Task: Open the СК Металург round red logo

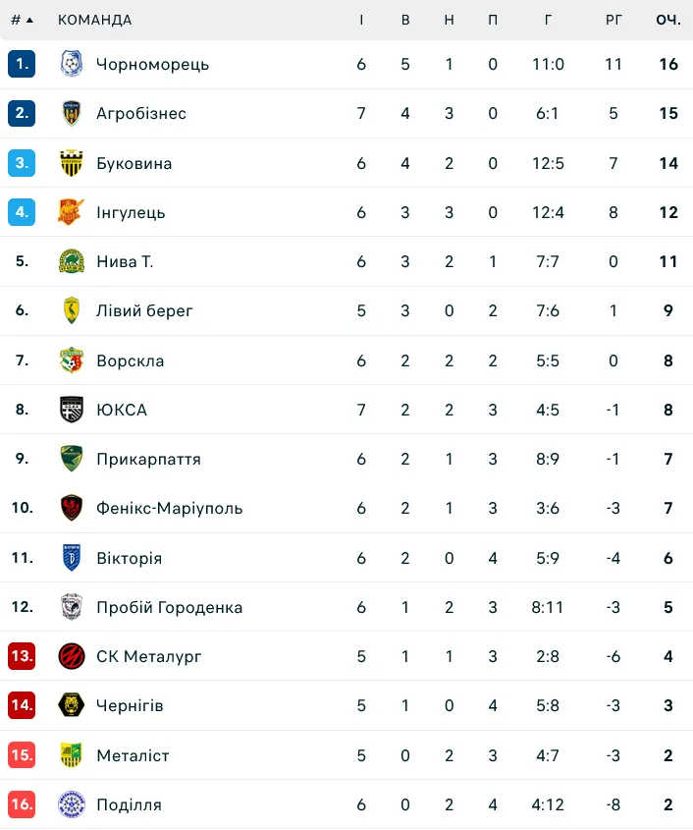Action: 72,656
